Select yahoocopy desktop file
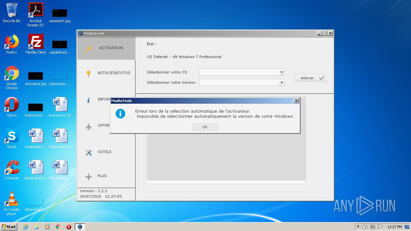Screen dimensions: 411x231 pyautogui.click(x=60, y=78)
